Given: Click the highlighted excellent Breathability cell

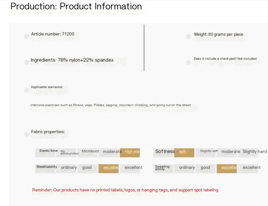Looking at the screenshot, I should [x=109, y=168].
